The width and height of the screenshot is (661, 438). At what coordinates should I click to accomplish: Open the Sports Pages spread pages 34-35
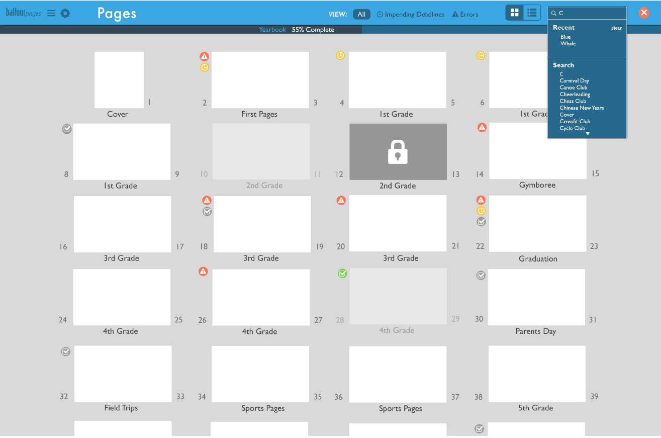pos(260,374)
